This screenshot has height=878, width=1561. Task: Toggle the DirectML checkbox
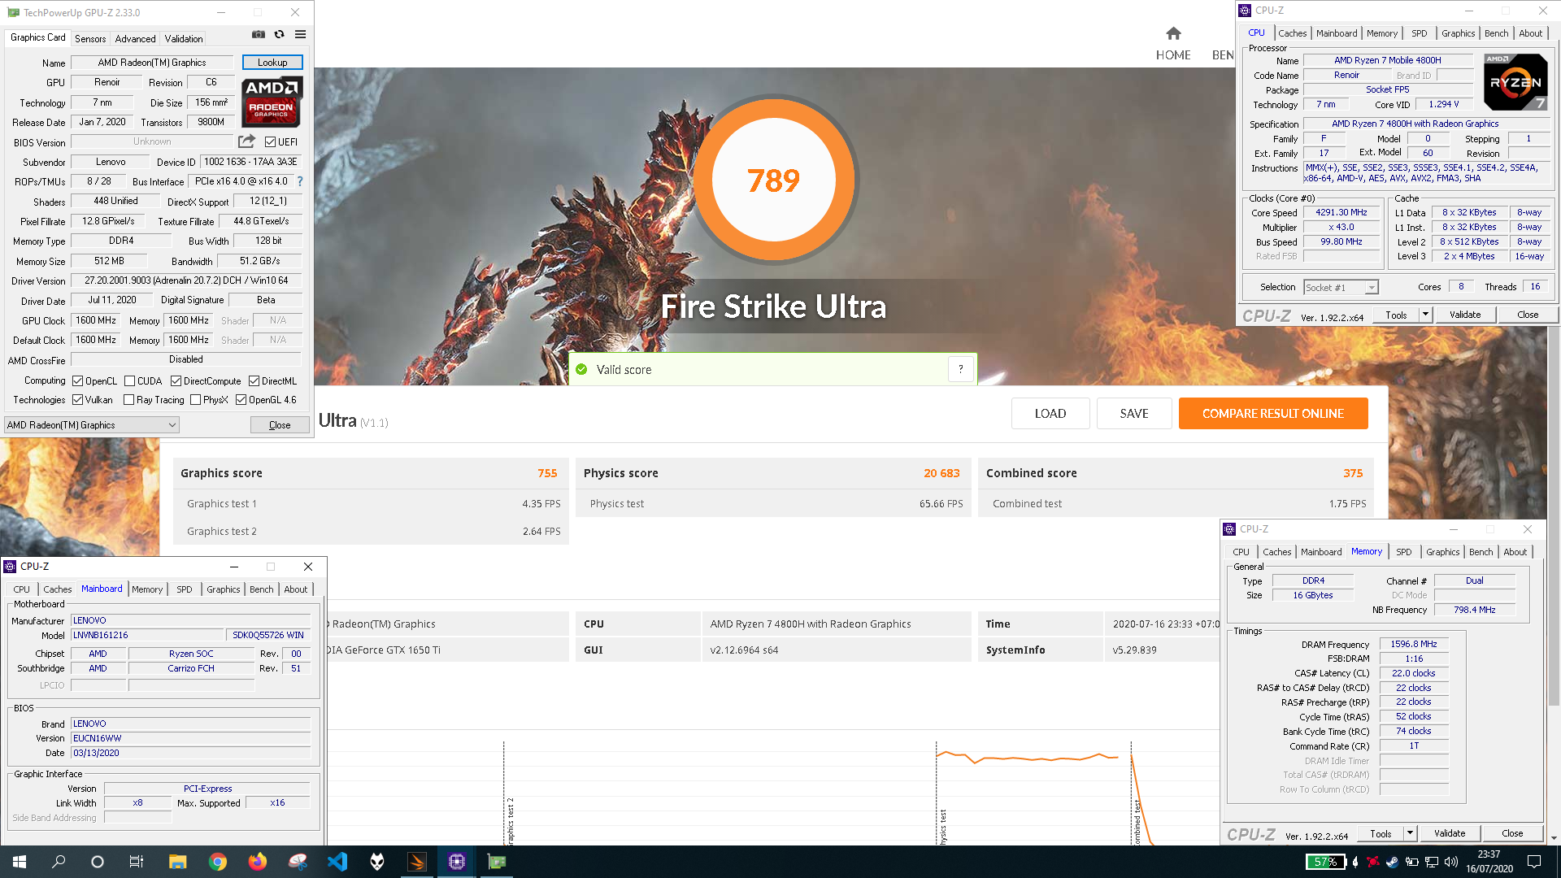click(x=254, y=381)
